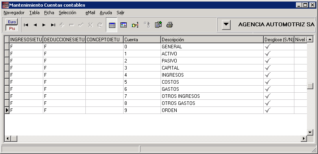Image resolution: width=318 pixels, height=154 pixels.
Task: Click vertical scrollbar thumb
Action: point(310,86)
